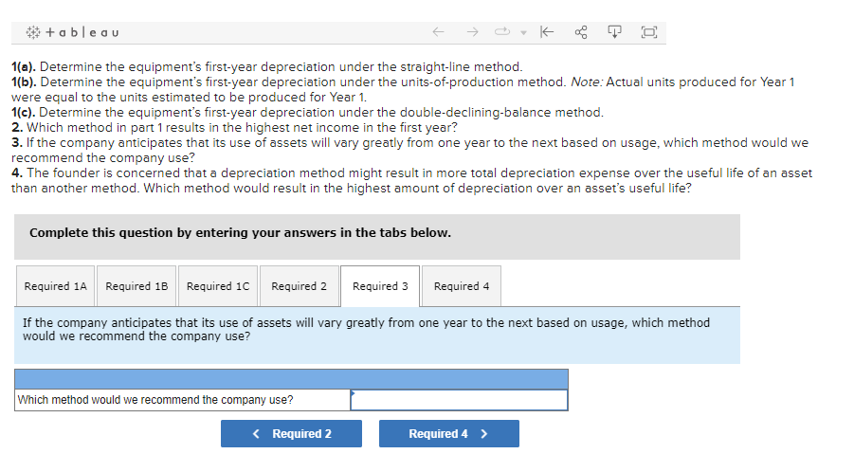Open the recommended method answer dropdown
This screenshot has width=854, height=472.
click(x=459, y=400)
